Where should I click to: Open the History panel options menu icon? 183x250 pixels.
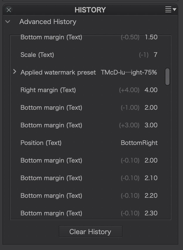[x=170, y=10]
